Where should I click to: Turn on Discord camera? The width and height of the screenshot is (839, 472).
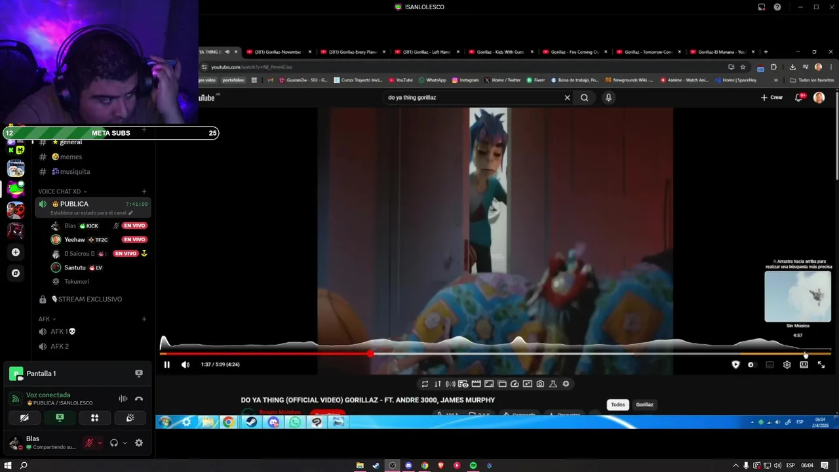click(24, 418)
